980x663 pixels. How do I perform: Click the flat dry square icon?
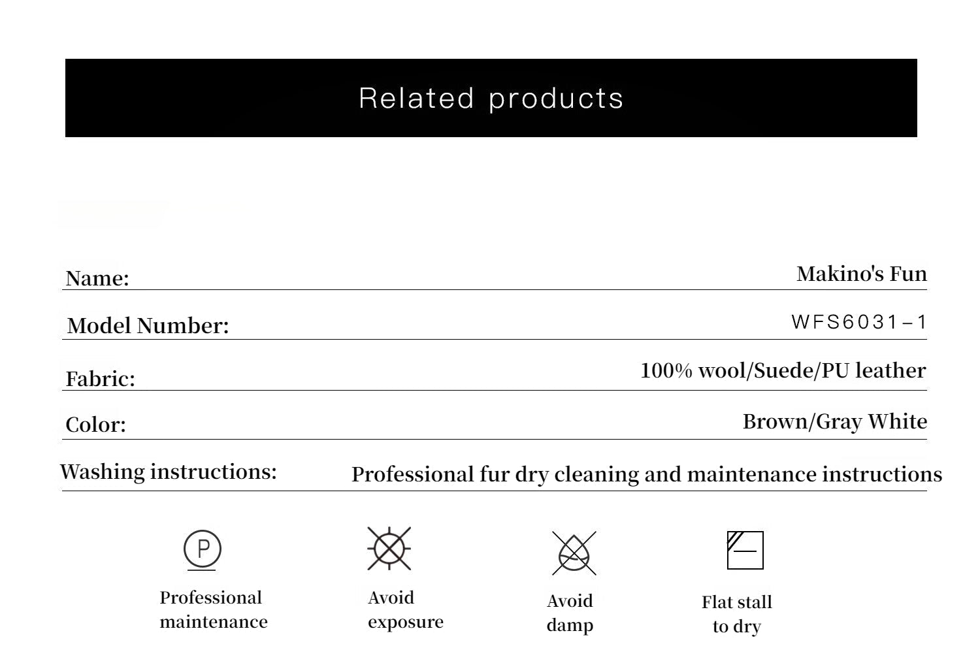click(x=745, y=550)
